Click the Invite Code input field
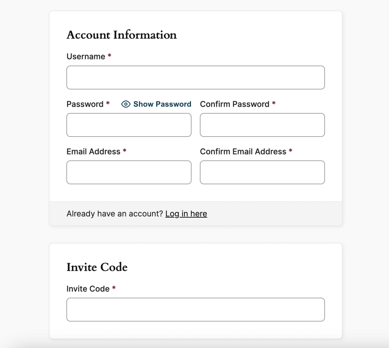 (196, 309)
